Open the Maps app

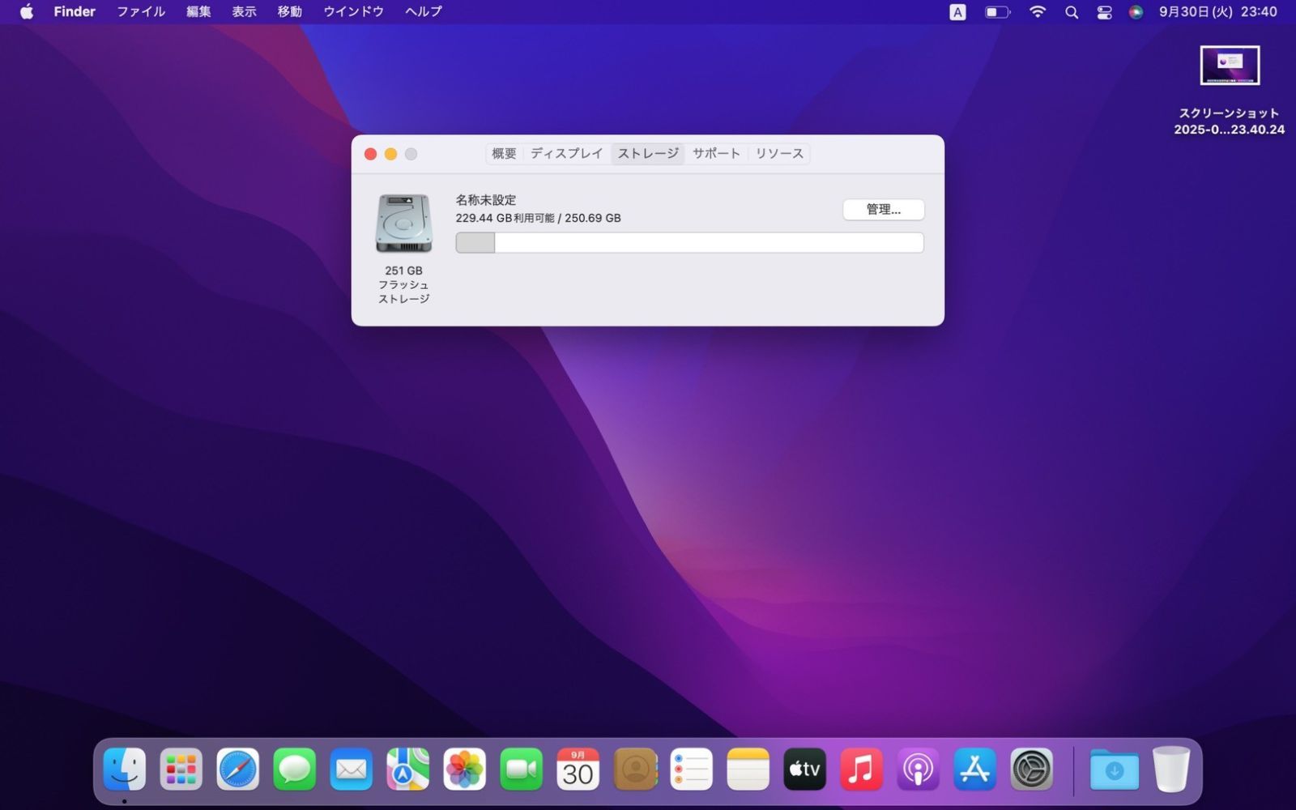pos(407,768)
